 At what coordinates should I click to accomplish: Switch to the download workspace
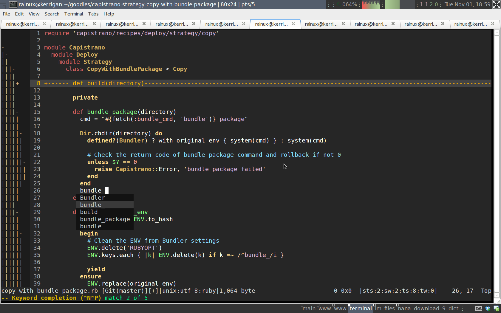tap(426, 309)
